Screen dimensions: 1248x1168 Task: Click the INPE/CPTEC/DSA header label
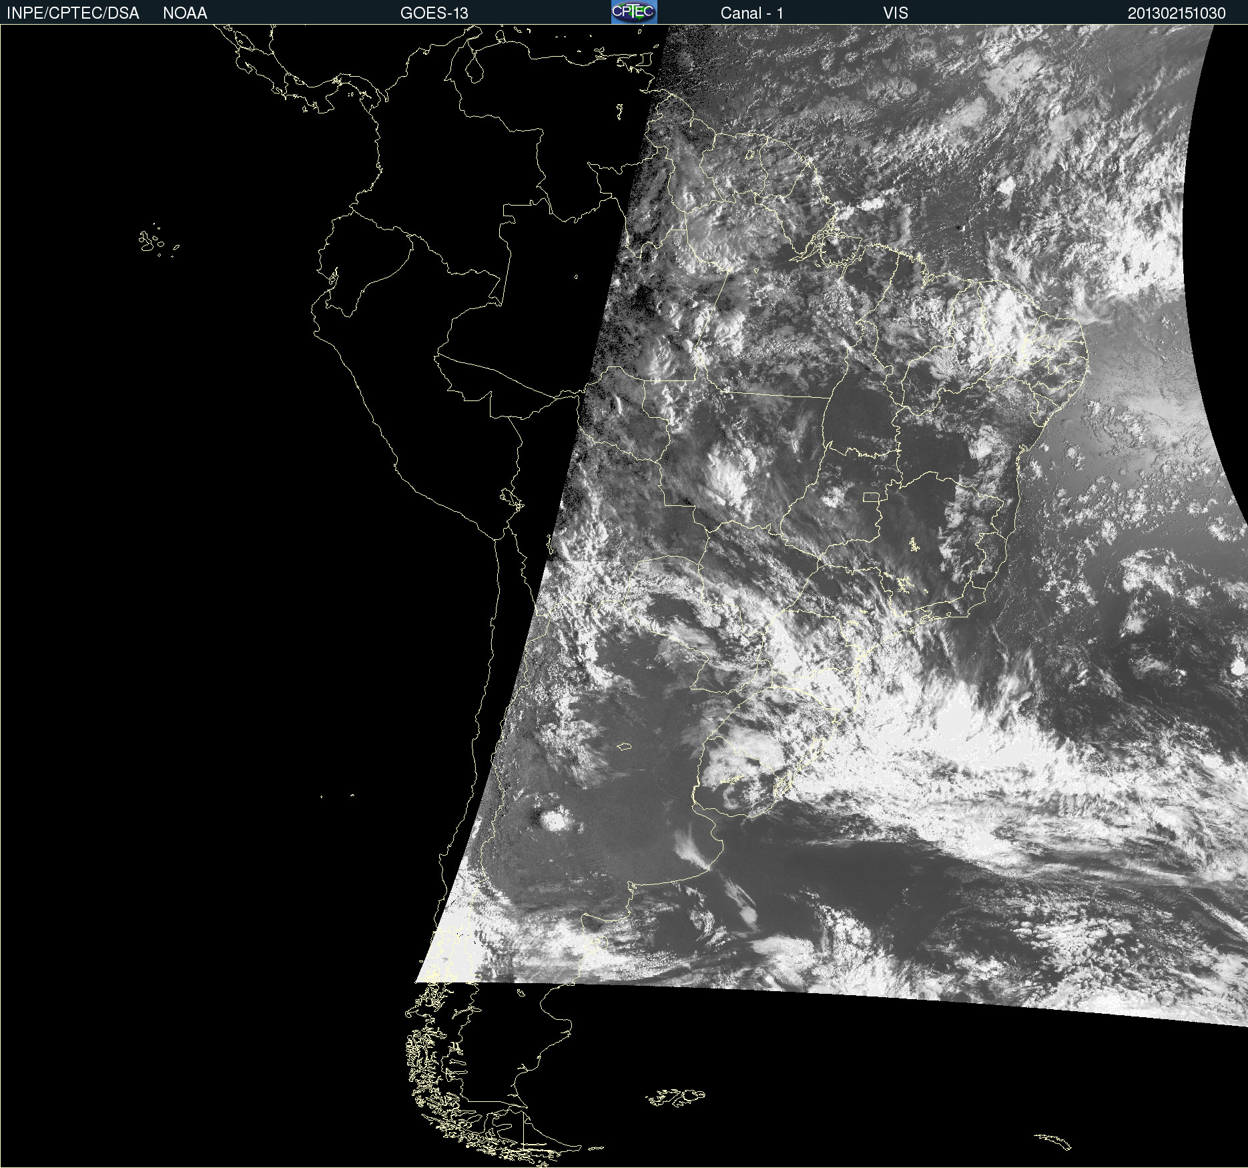73,13
